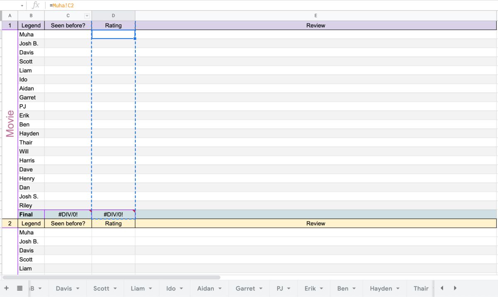Select column D header
The width and height of the screenshot is (498, 297).
[113, 16]
